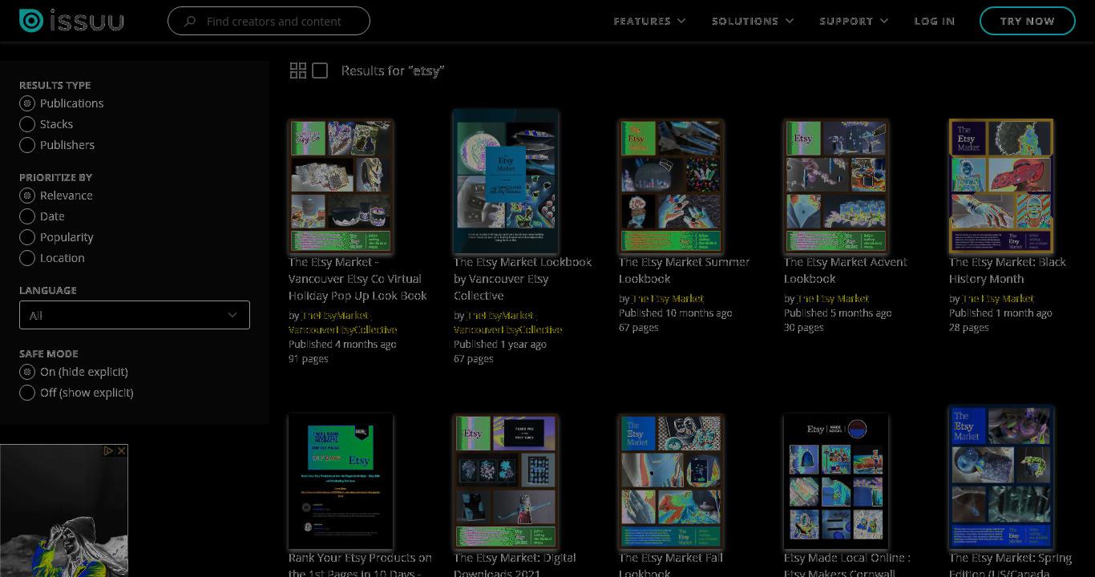The height and width of the screenshot is (577, 1095).
Task: Expand the Support menu
Action: [x=854, y=21]
